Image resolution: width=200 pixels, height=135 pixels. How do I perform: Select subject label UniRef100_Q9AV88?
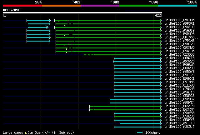pos(179,113)
